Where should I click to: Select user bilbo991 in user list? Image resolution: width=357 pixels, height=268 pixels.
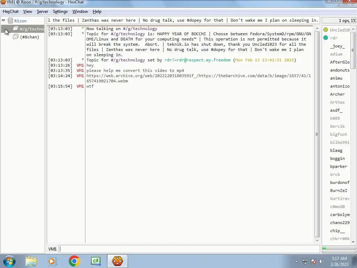[340, 142]
